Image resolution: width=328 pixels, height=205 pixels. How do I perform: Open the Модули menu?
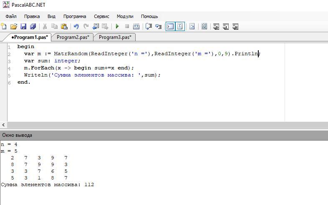coord(125,16)
